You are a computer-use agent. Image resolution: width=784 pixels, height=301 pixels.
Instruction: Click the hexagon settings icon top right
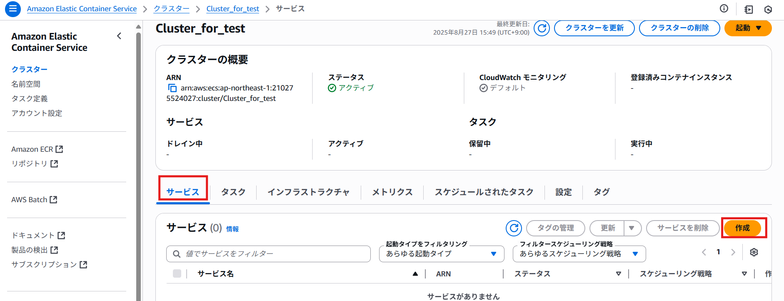768,9
